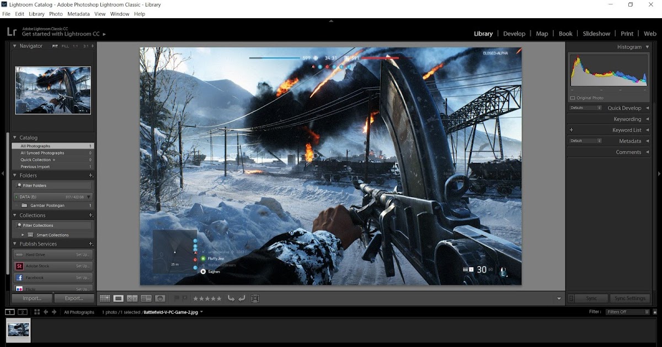Switch to the Map module
The width and height of the screenshot is (662, 347).
pos(542,34)
